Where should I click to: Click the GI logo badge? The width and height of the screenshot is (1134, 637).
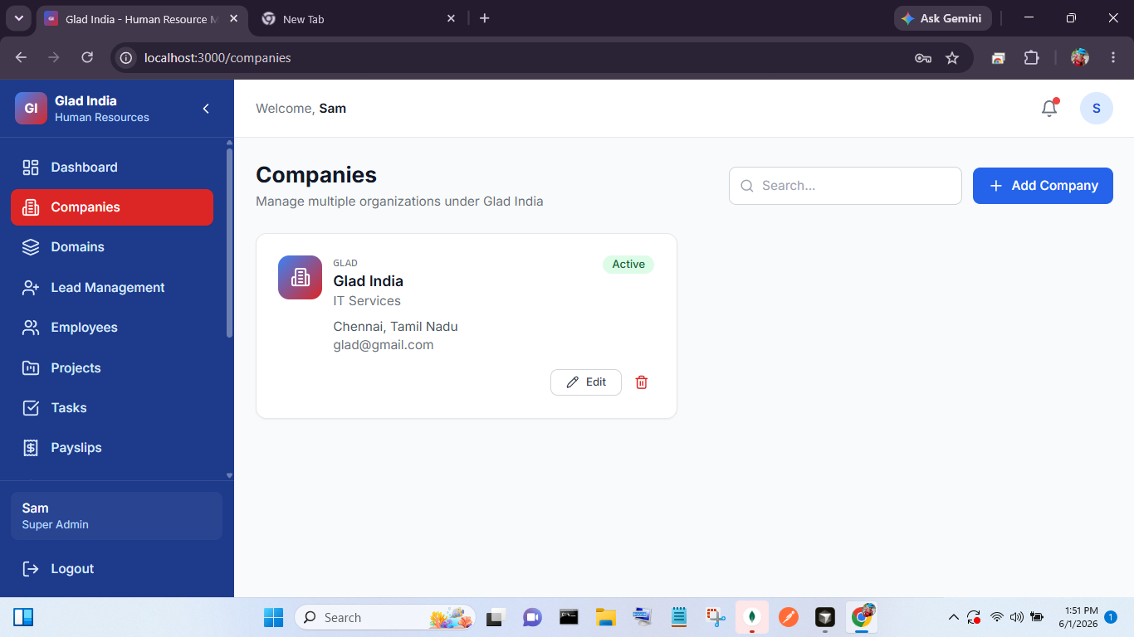pos(31,109)
